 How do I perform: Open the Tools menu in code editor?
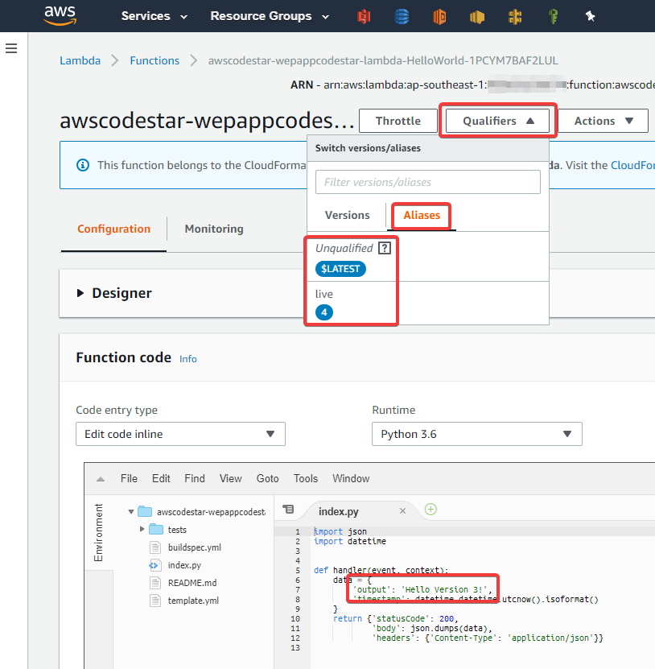pos(305,479)
